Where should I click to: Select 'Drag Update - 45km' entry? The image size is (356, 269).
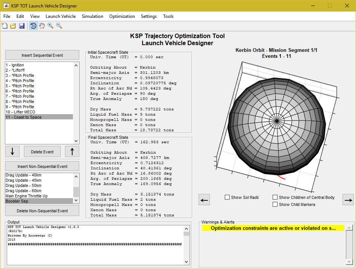point(39,180)
